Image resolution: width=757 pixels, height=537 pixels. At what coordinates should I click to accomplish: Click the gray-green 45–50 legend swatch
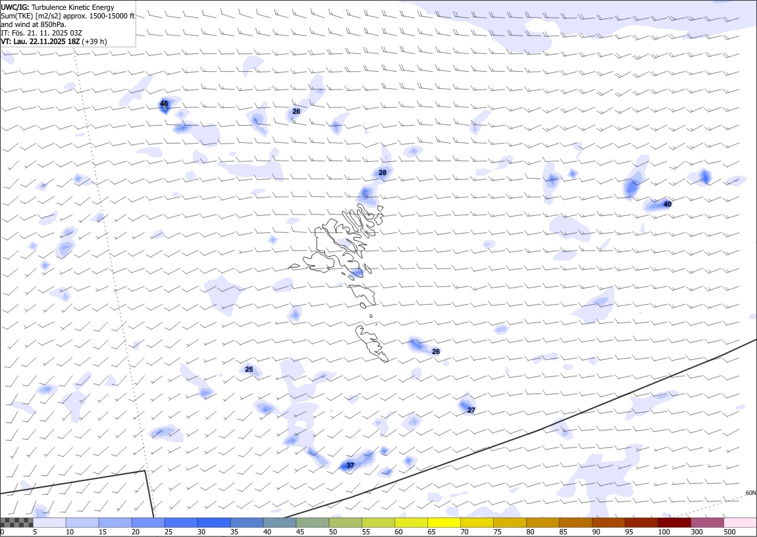313,523
